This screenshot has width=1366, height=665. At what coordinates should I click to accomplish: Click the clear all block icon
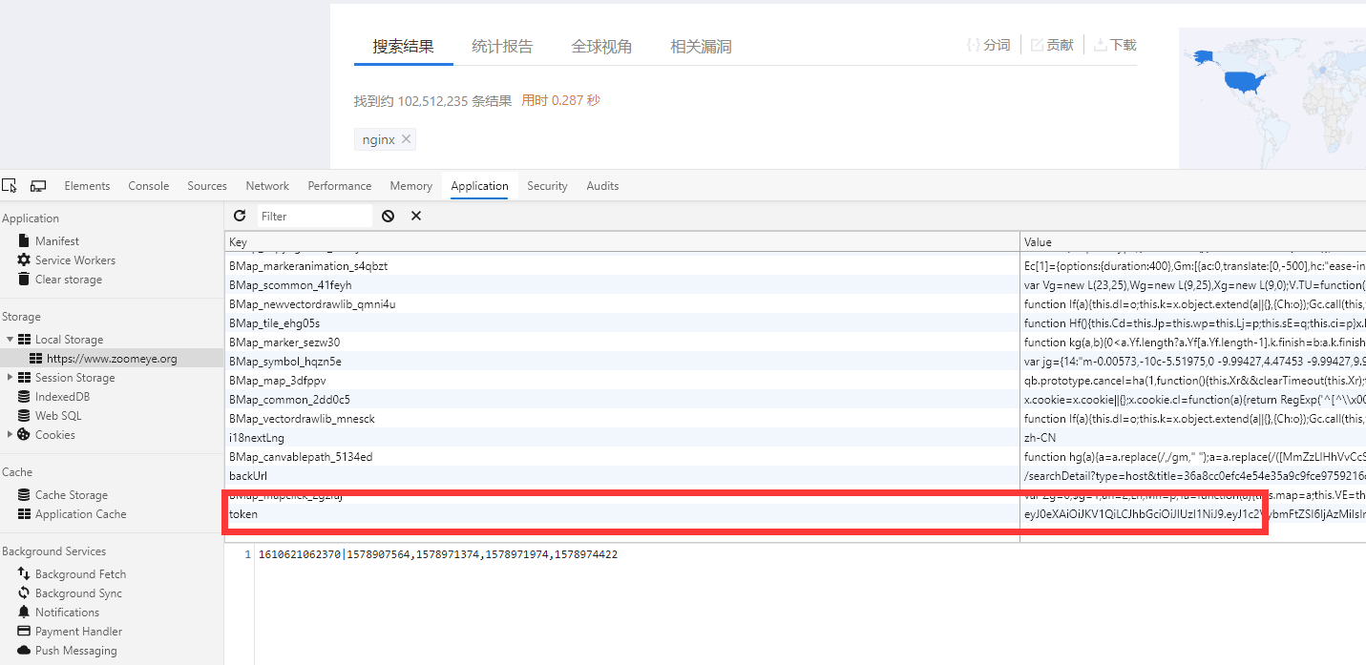tap(388, 216)
